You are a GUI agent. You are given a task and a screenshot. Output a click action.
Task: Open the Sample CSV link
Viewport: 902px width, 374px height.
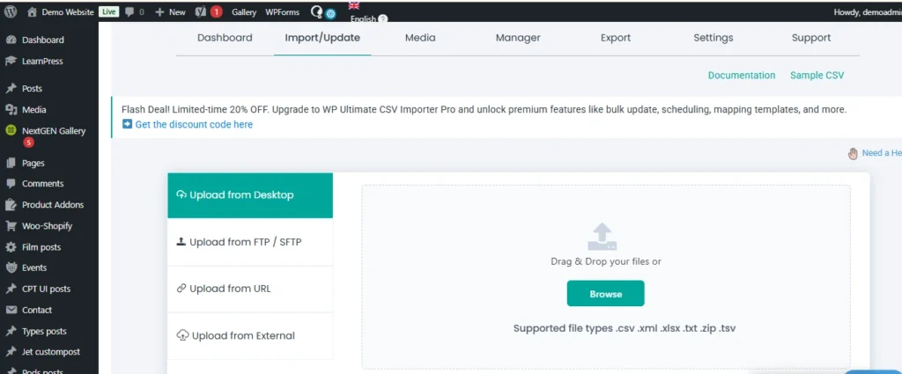pyautogui.click(x=817, y=76)
